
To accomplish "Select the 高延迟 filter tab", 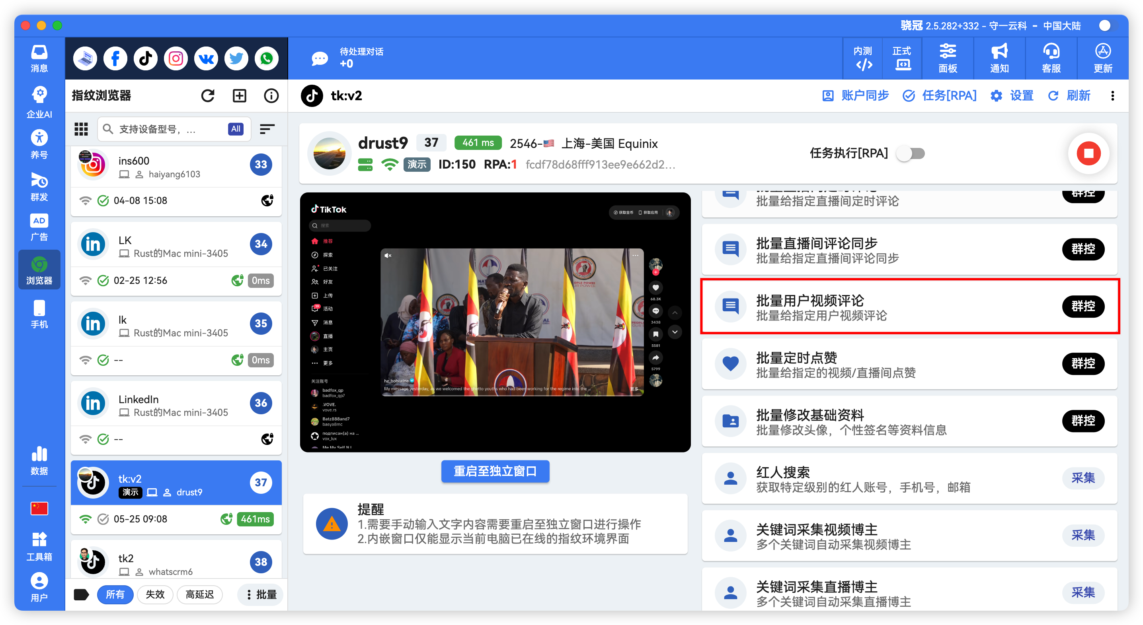I will (x=200, y=594).
